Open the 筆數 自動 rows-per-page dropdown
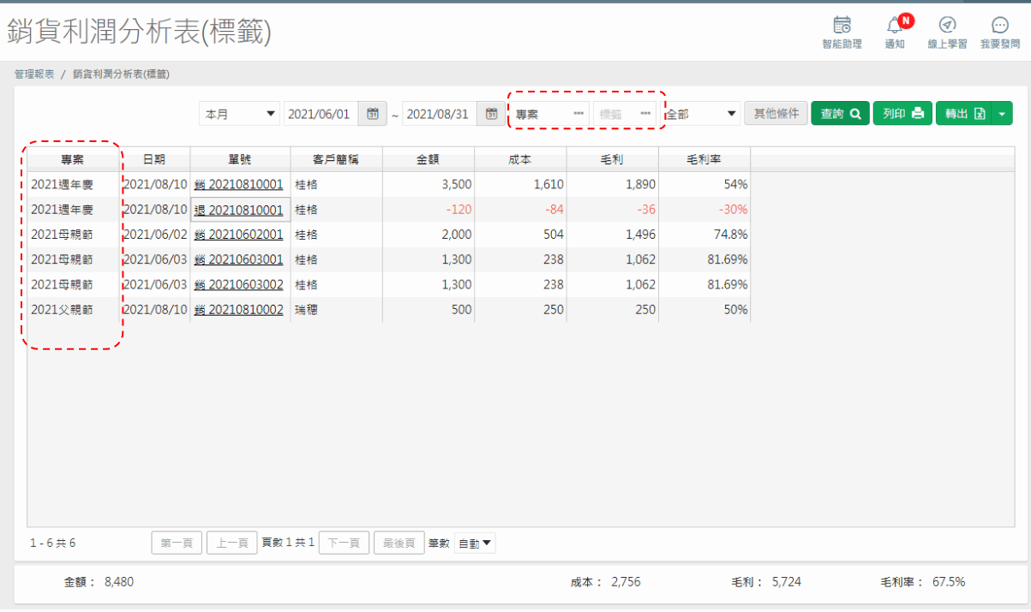Image resolution: width=1031 pixels, height=612 pixels. [x=475, y=543]
